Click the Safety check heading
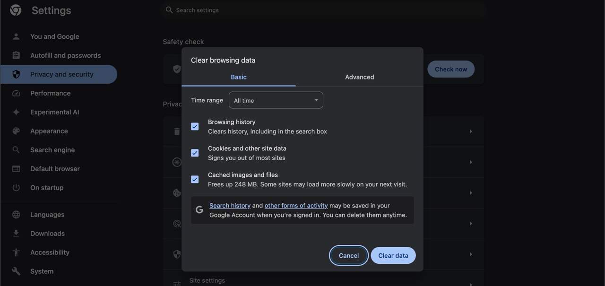The height and width of the screenshot is (286, 605). coord(183,42)
